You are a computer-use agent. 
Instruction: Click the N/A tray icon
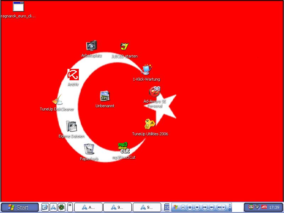click(x=251, y=207)
